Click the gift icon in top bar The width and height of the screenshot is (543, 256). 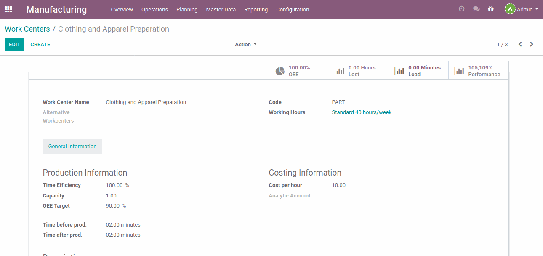tap(490, 9)
